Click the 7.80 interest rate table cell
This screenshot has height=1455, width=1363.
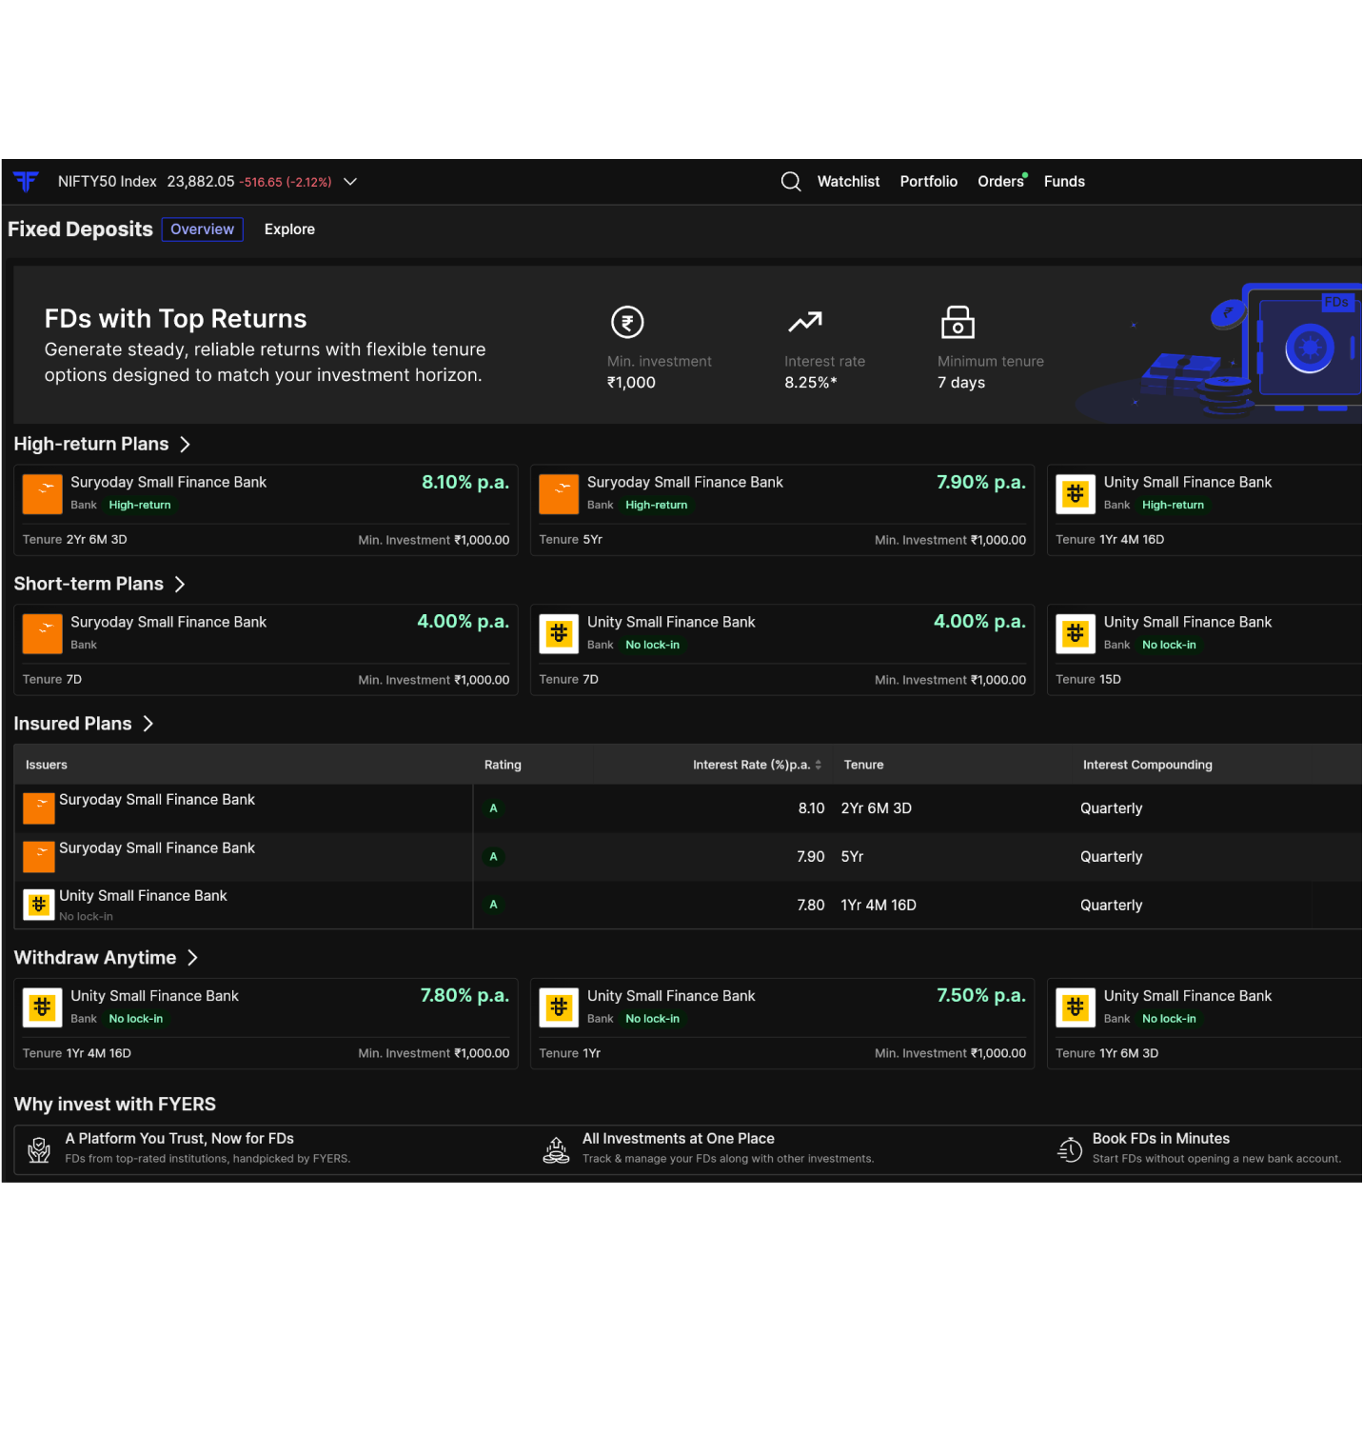[811, 905]
